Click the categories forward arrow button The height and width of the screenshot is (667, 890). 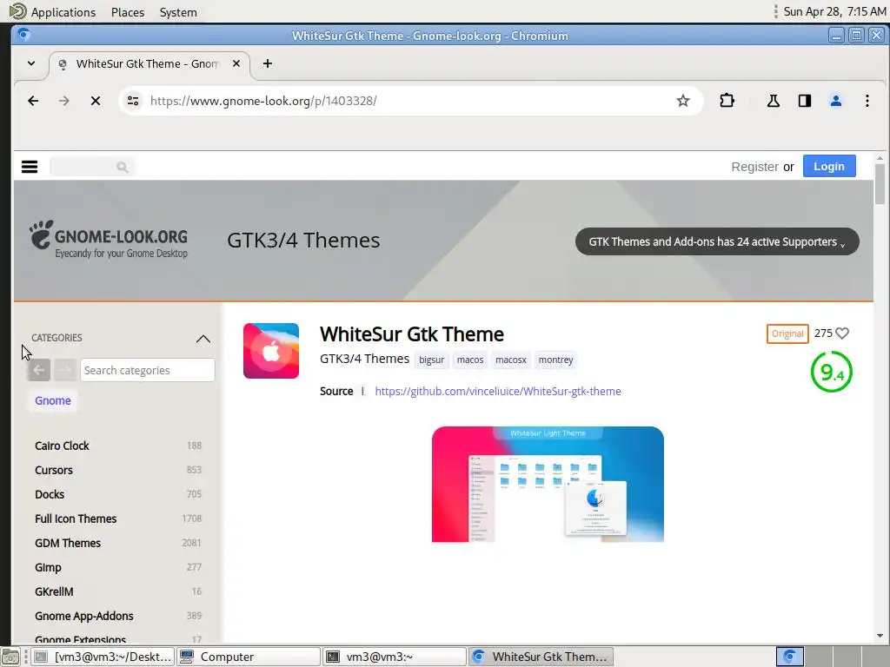[x=64, y=370]
